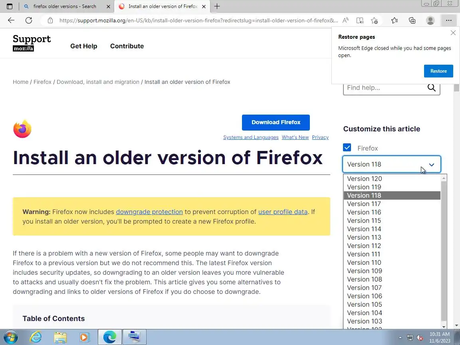Click the muted volume tray icon

[420, 338]
